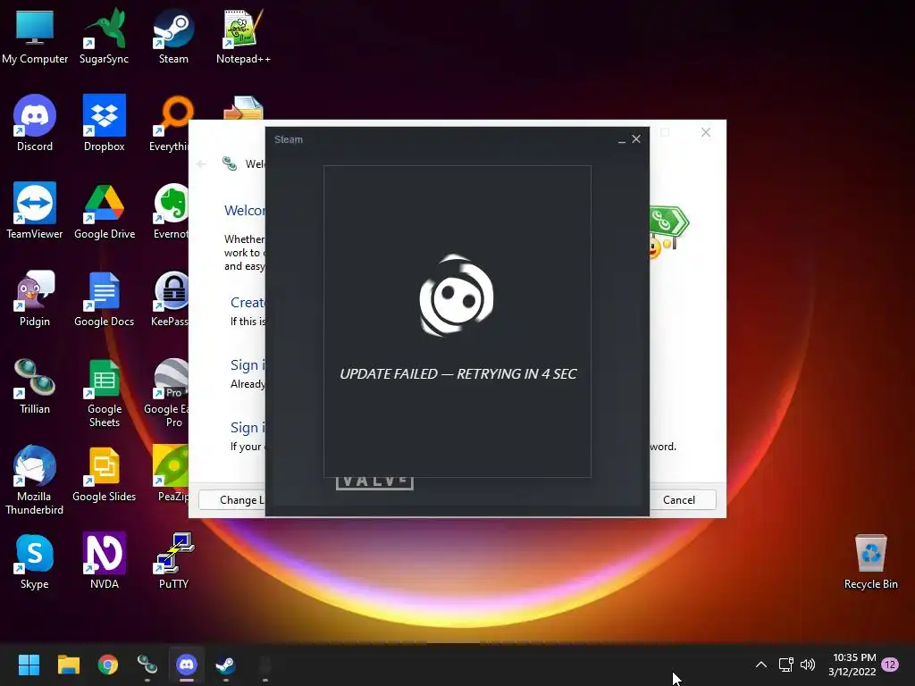Select Google Drive desktop icon
Screen dimensions: 915x686
pos(105,211)
